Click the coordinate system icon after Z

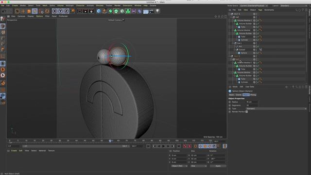pos(72,11)
